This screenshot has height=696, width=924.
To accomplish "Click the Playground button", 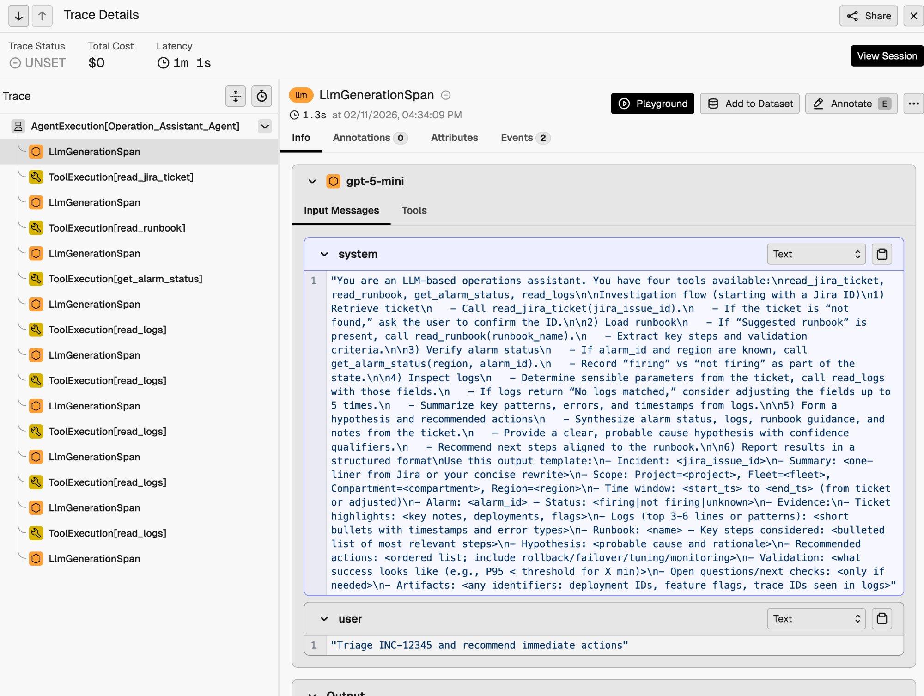I will click(652, 104).
